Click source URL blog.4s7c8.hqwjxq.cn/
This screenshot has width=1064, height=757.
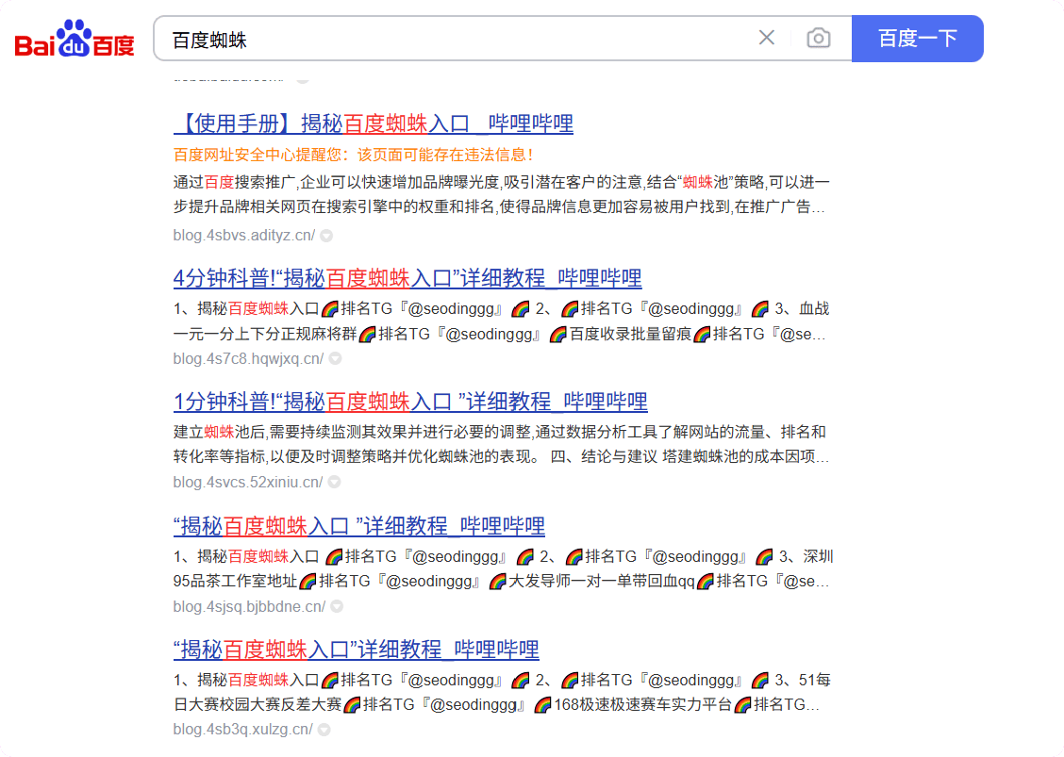(x=248, y=359)
